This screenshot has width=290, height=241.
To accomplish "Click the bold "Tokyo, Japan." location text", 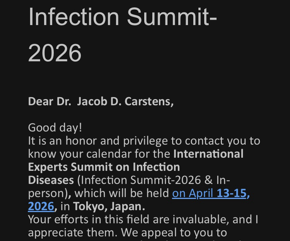I will point(109,206).
